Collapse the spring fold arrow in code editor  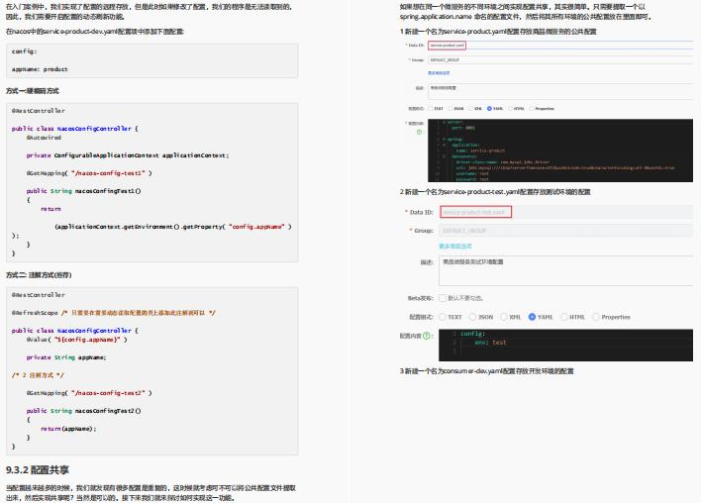(444, 140)
